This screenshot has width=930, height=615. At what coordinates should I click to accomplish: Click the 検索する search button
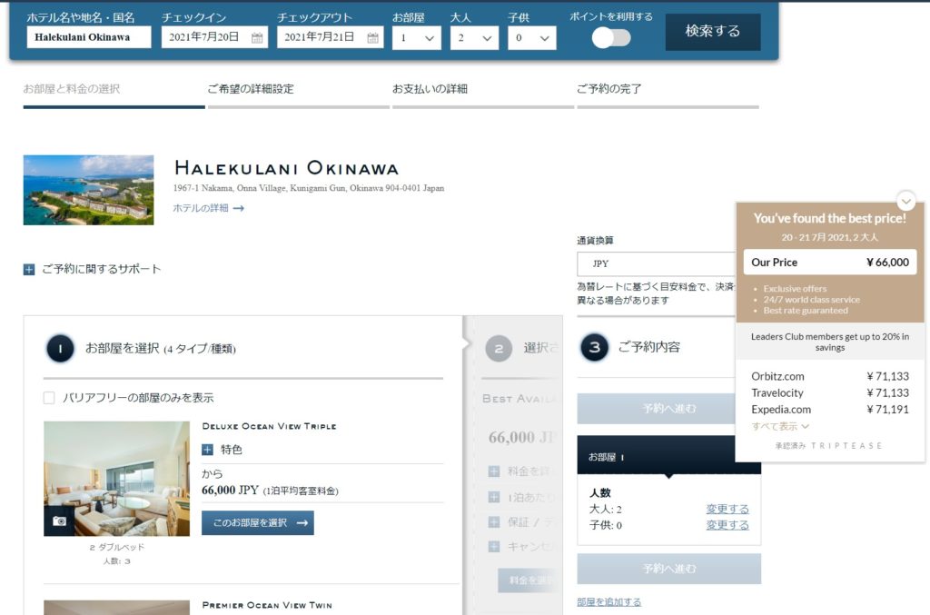click(x=712, y=32)
